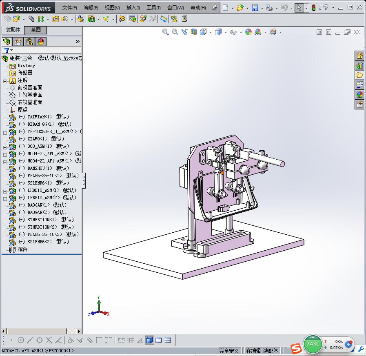
Task: Click the Previous View icon
Action: (x=184, y=32)
